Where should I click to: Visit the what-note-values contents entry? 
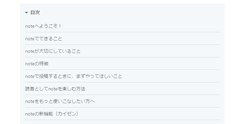pyautogui.click(x=53, y=51)
